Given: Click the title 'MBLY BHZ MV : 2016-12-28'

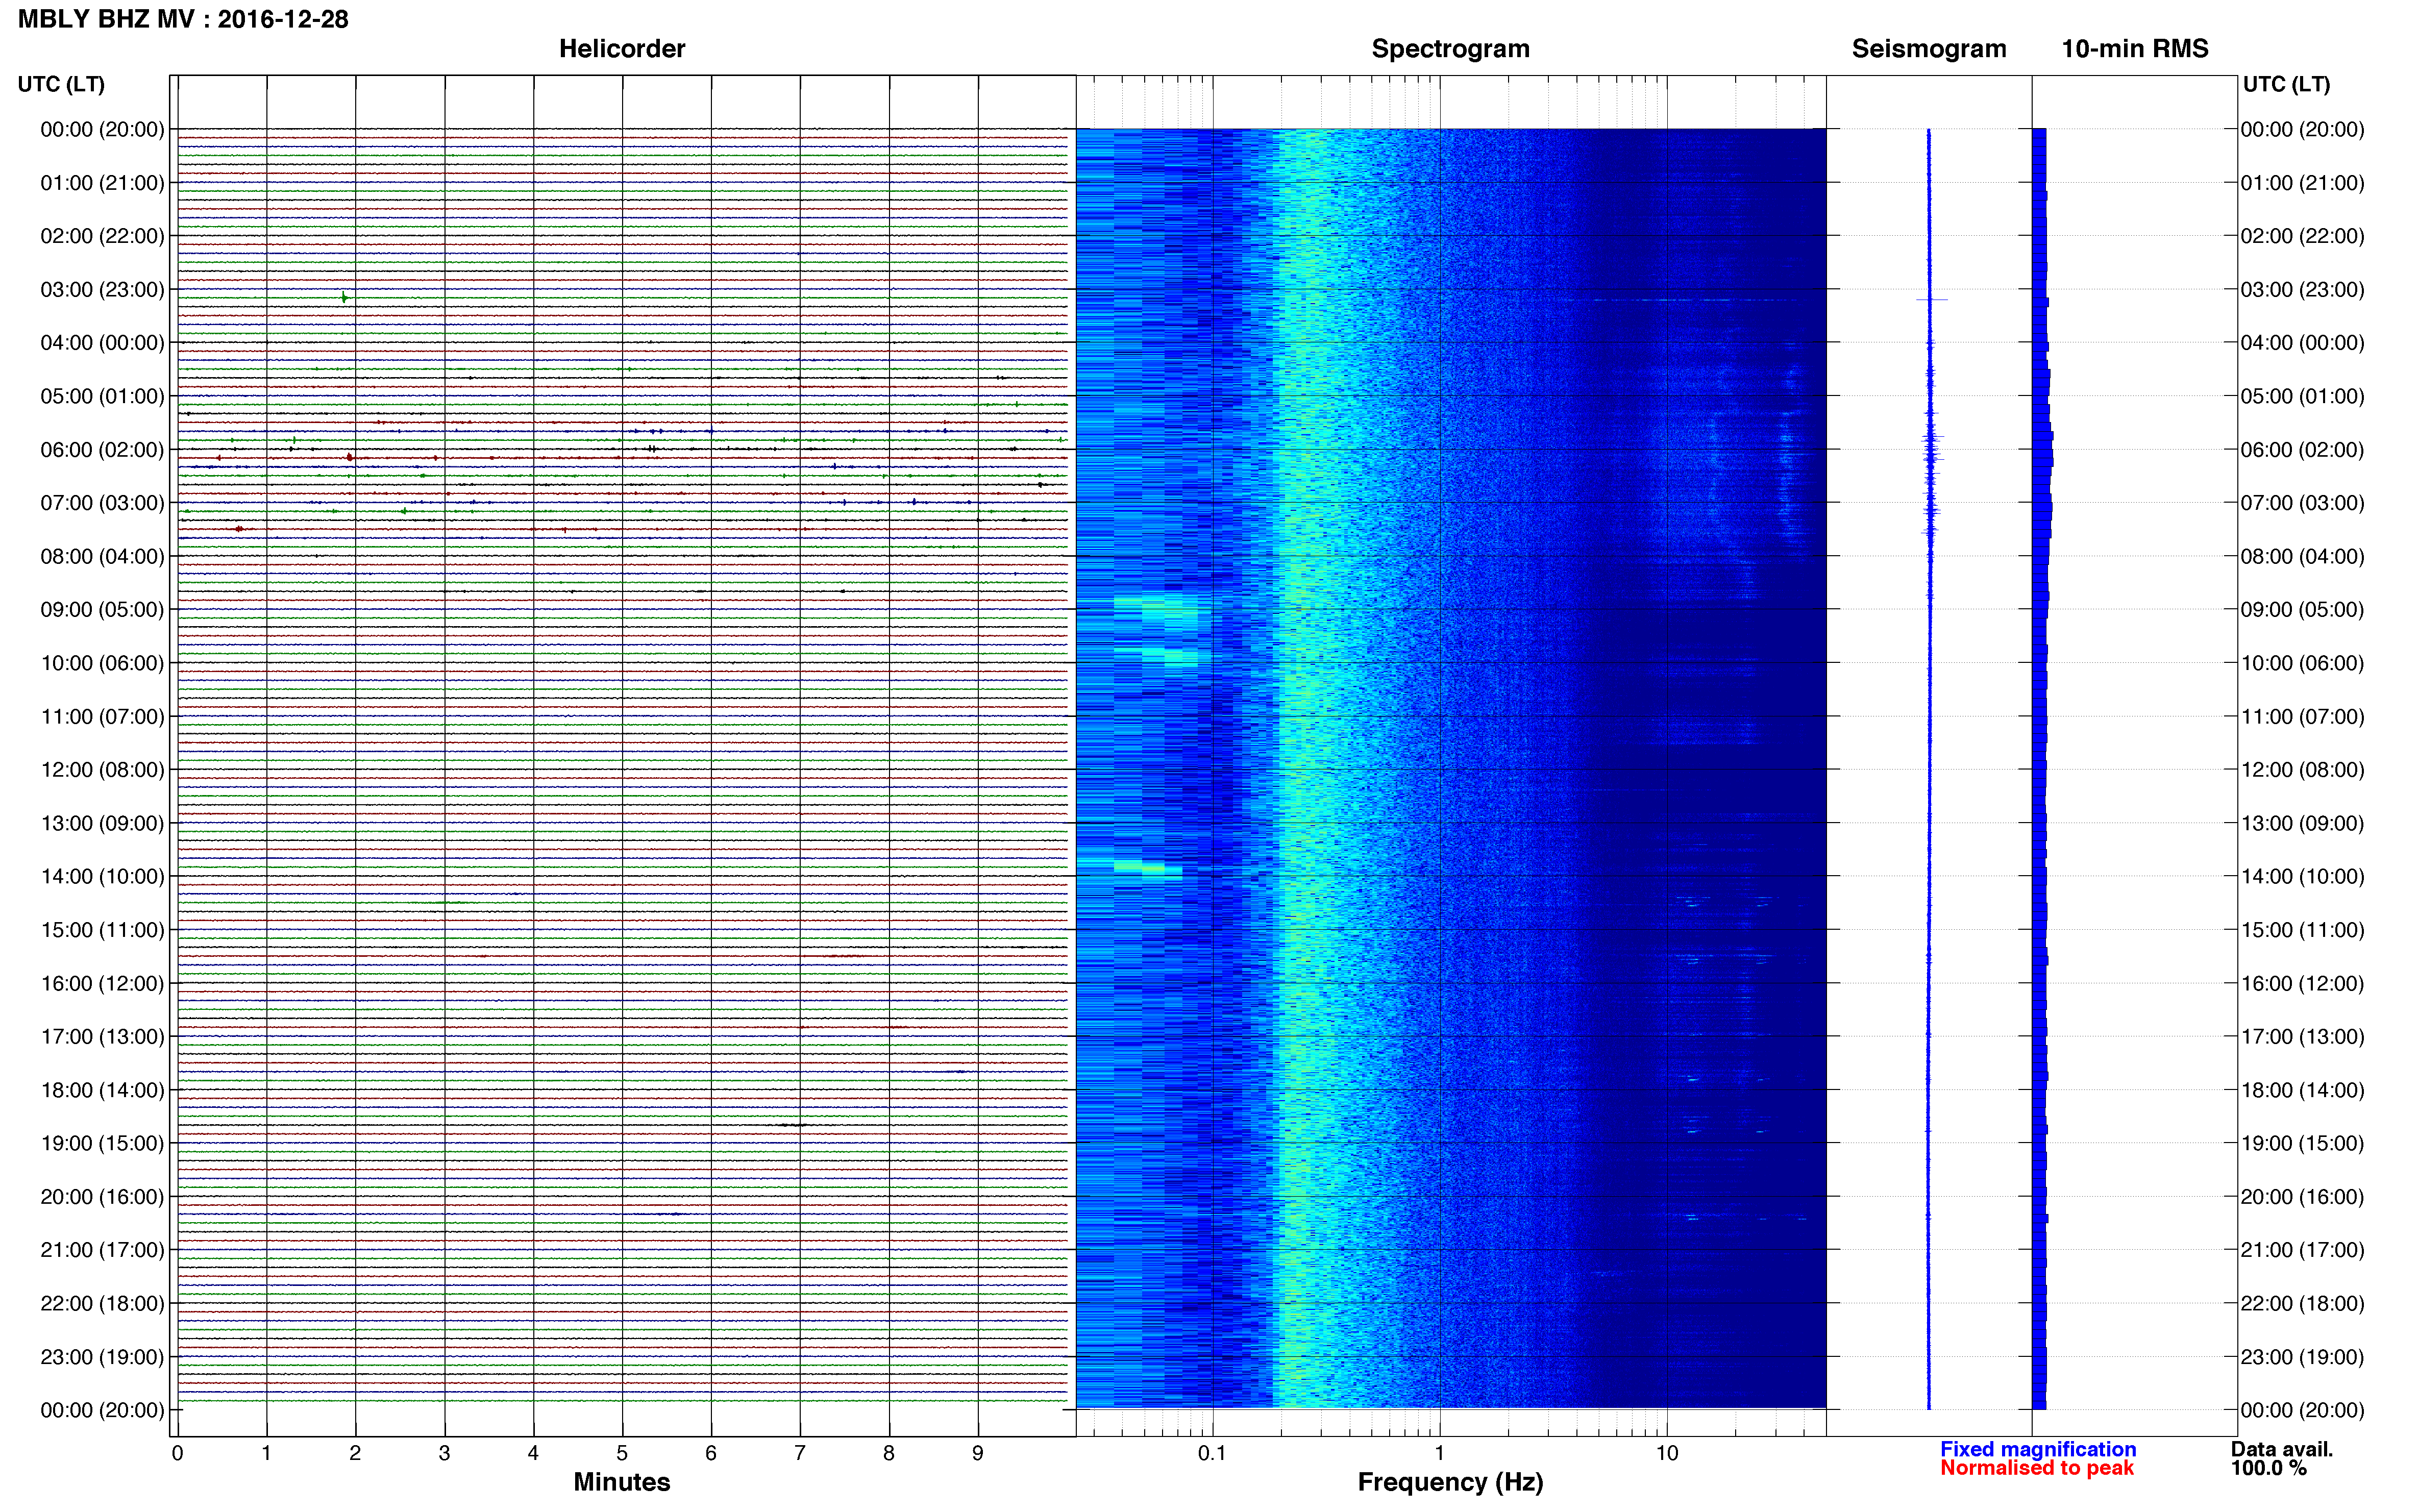Looking at the screenshot, I should pyautogui.click(x=183, y=19).
